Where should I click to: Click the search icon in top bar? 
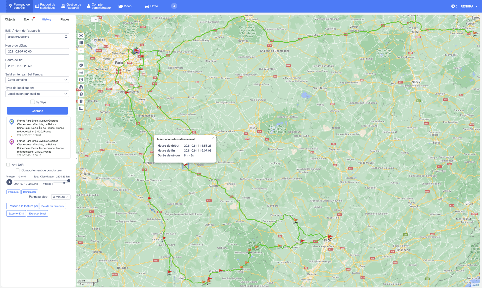tap(174, 6)
